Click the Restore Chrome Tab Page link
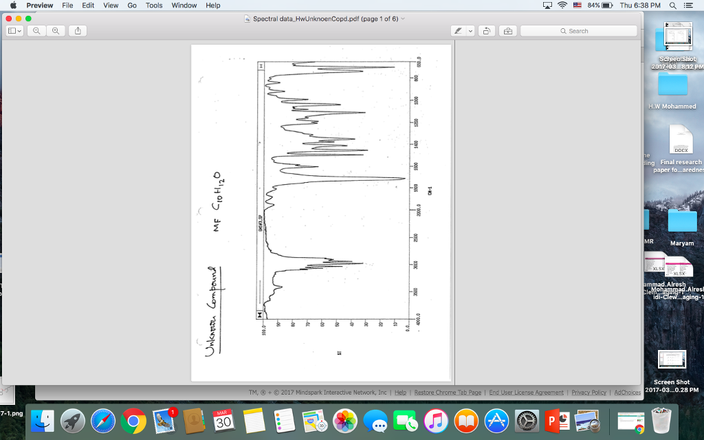Screen dimensions: 704x440 [448, 393]
